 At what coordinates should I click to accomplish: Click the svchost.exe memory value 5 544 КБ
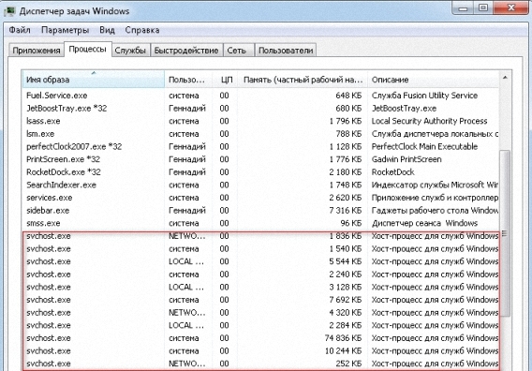point(345,261)
